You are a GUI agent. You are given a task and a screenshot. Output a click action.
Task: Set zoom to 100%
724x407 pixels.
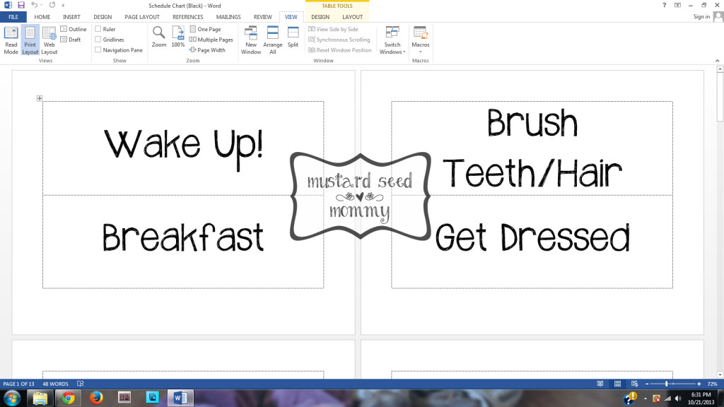(x=178, y=37)
